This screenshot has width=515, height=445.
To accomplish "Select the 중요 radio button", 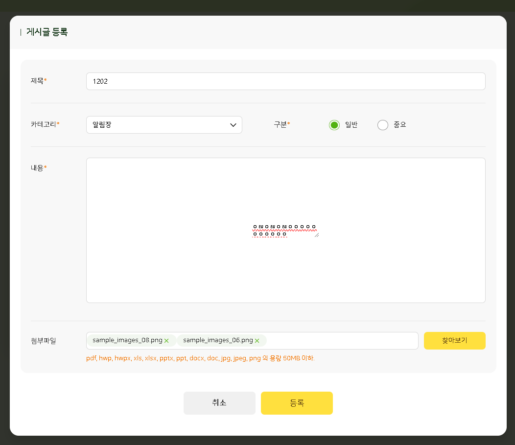I will click(383, 125).
